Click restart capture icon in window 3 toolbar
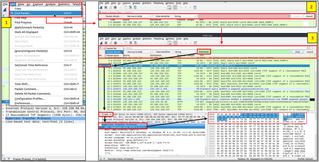 tap(111, 43)
